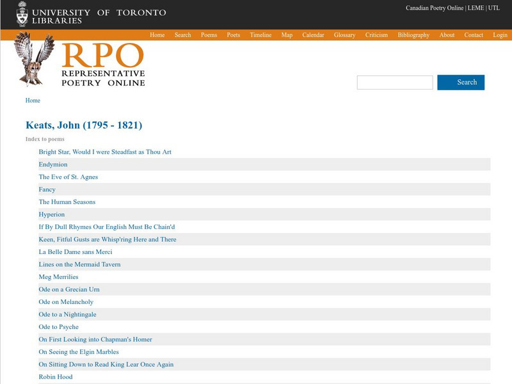Open the Calendar menu item
512x384 pixels.
313,35
